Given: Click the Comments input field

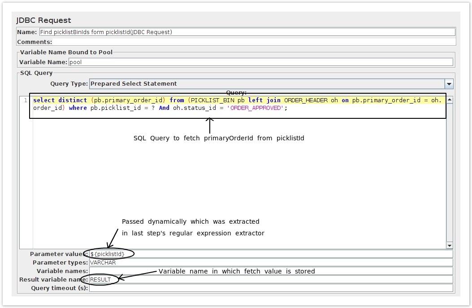Looking at the screenshot, I should [x=254, y=42].
